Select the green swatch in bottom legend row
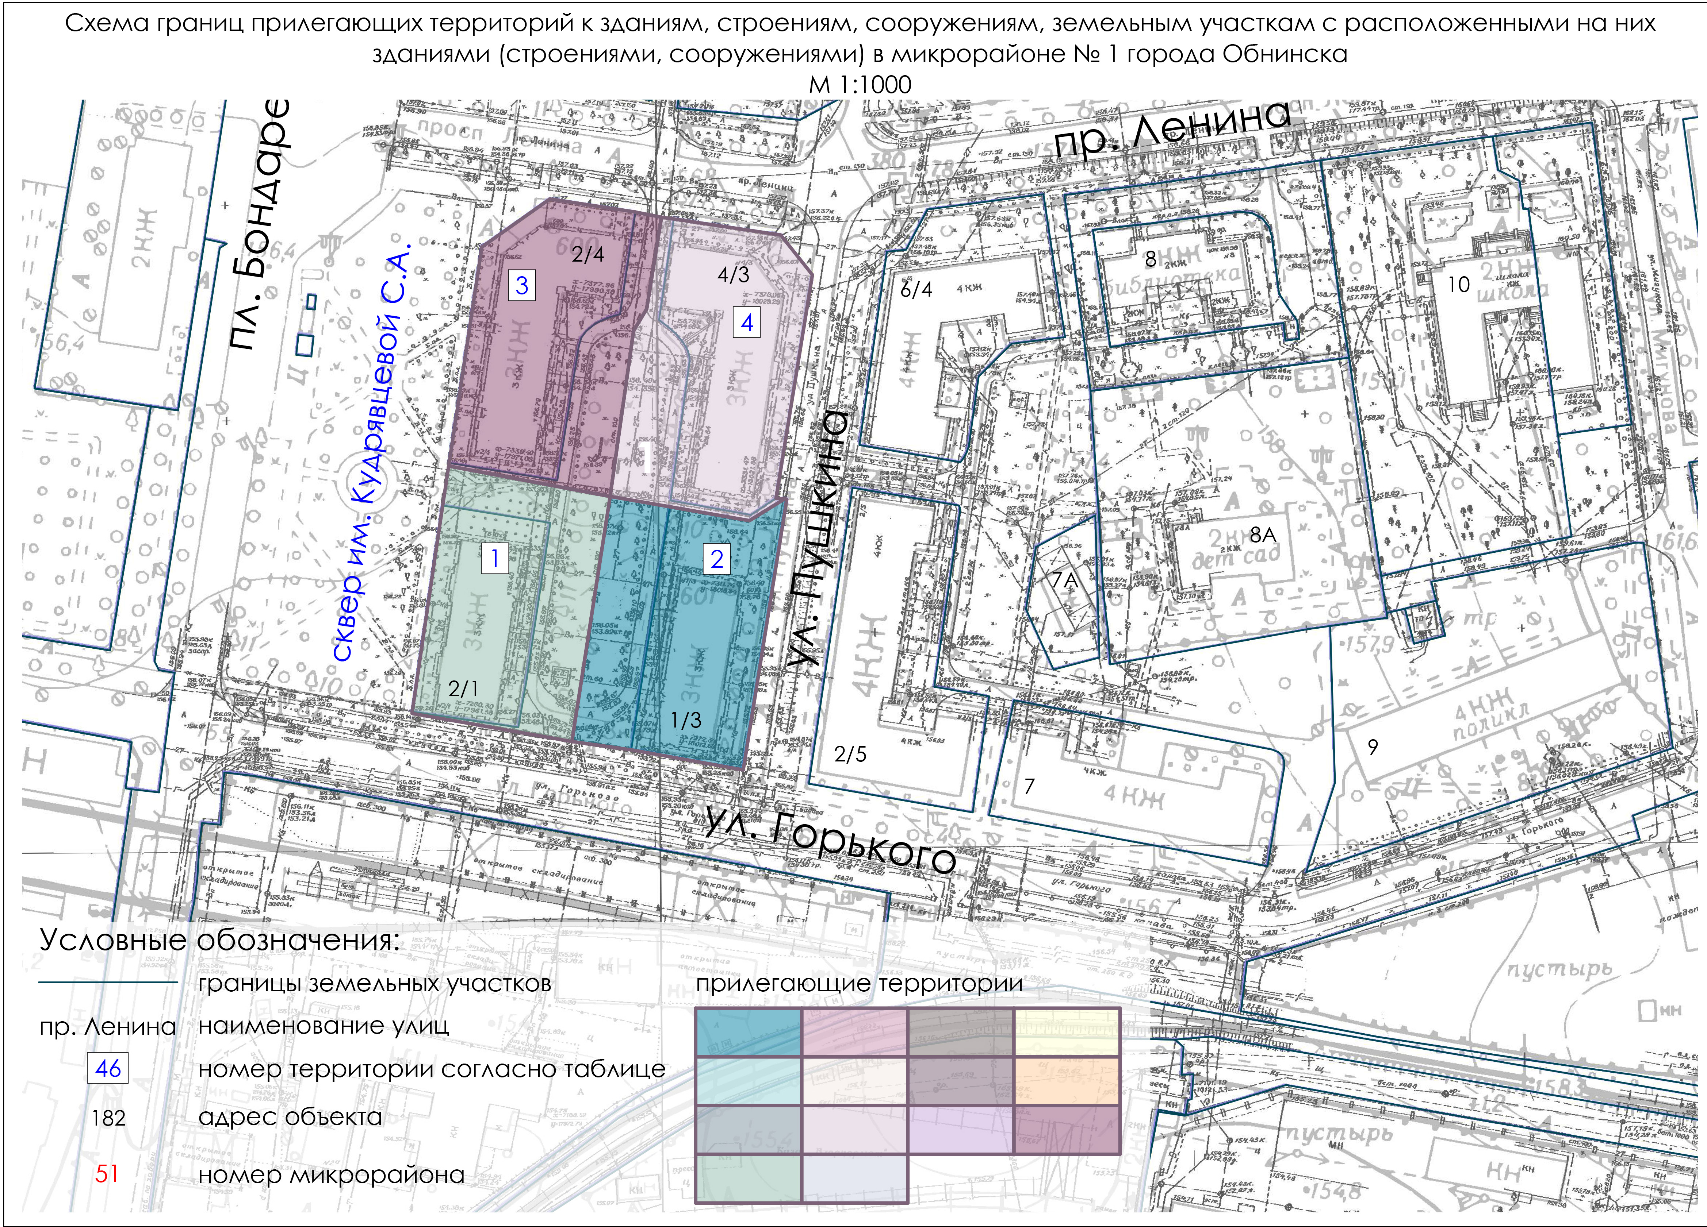1707x1227 pixels. [748, 1179]
